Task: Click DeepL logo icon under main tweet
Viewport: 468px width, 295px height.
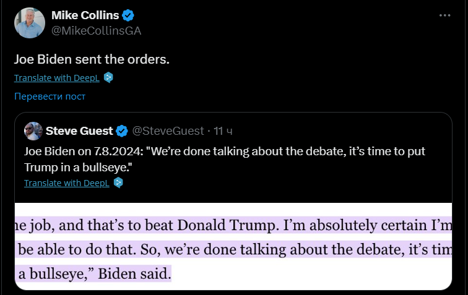Action: [108, 78]
